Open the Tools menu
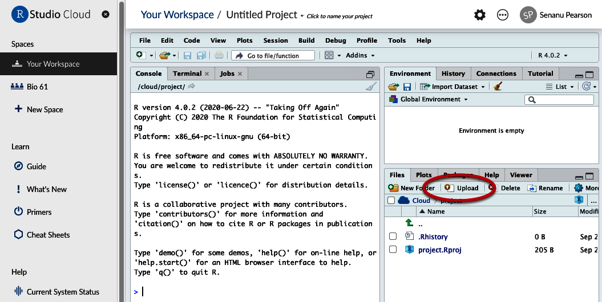This screenshot has height=302, width=602. (x=397, y=40)
